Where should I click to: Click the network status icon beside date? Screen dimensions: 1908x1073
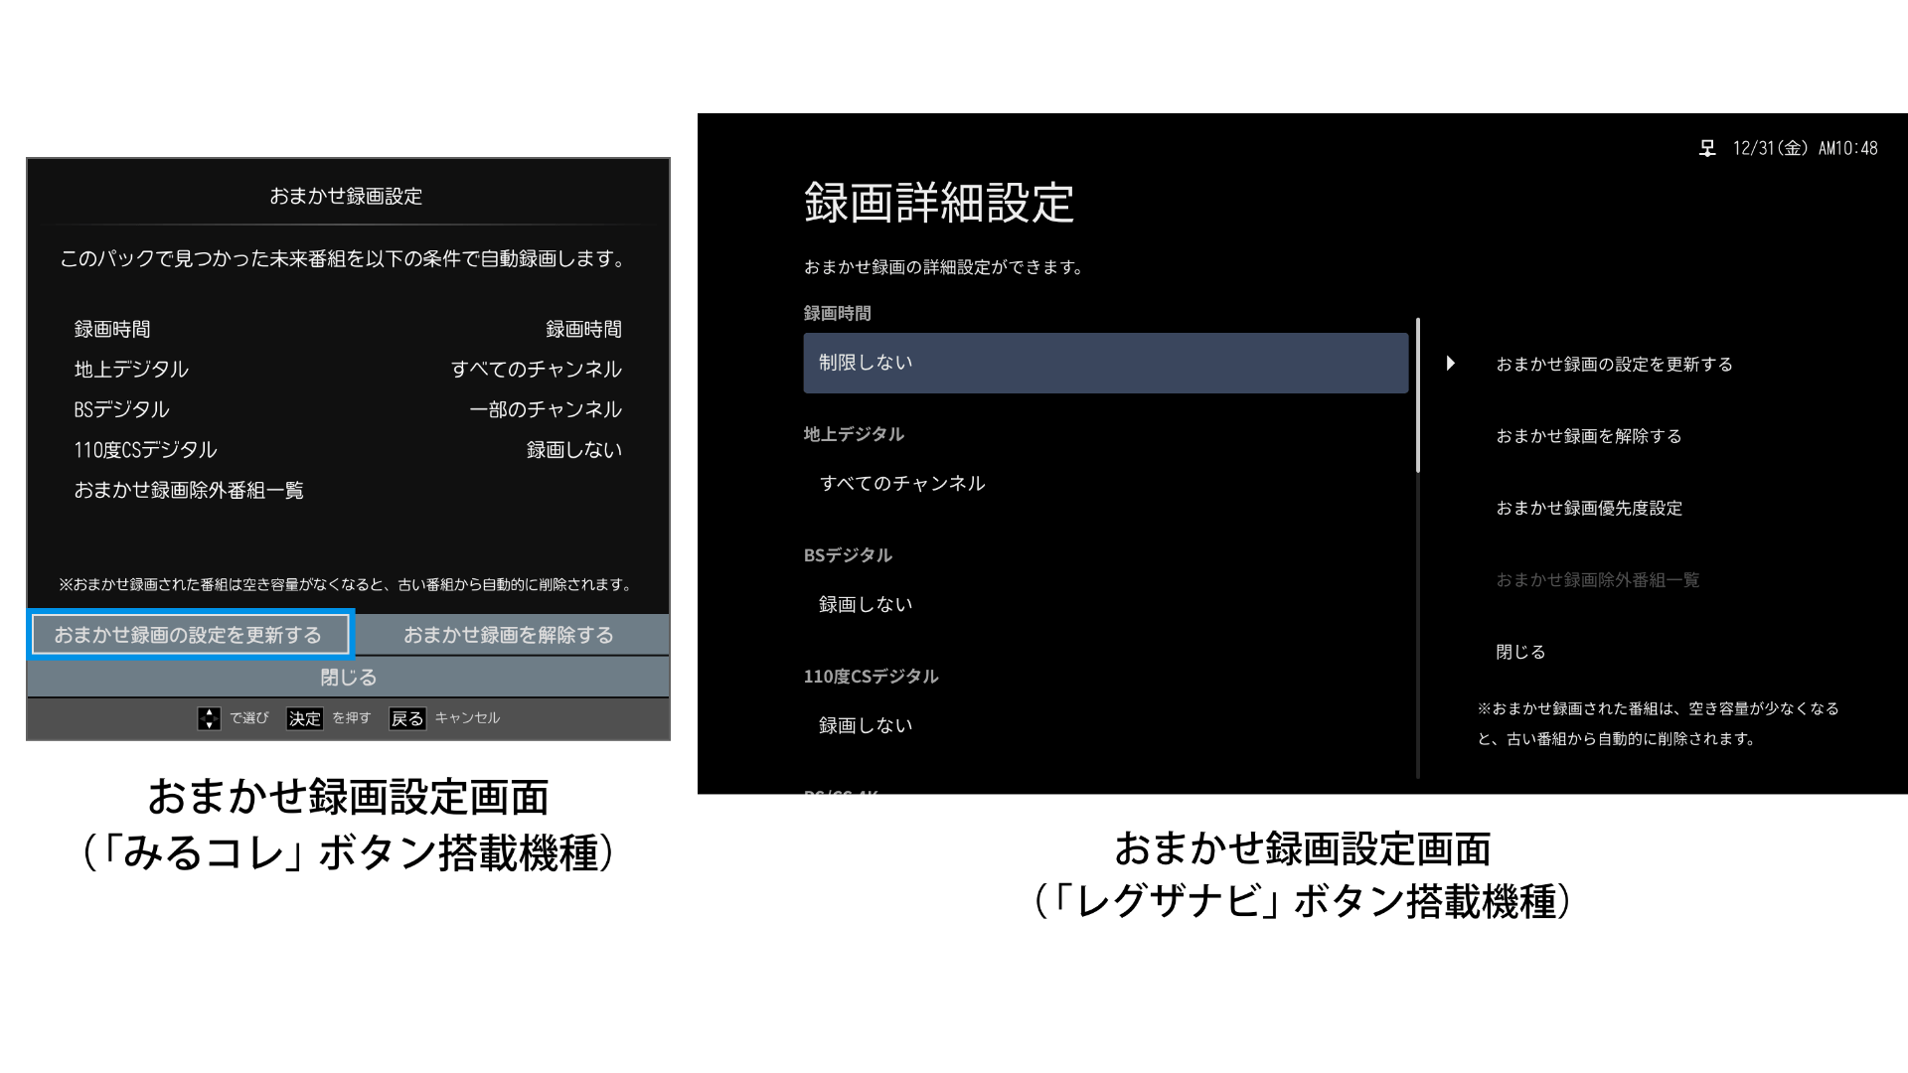tap(1707, 149)
